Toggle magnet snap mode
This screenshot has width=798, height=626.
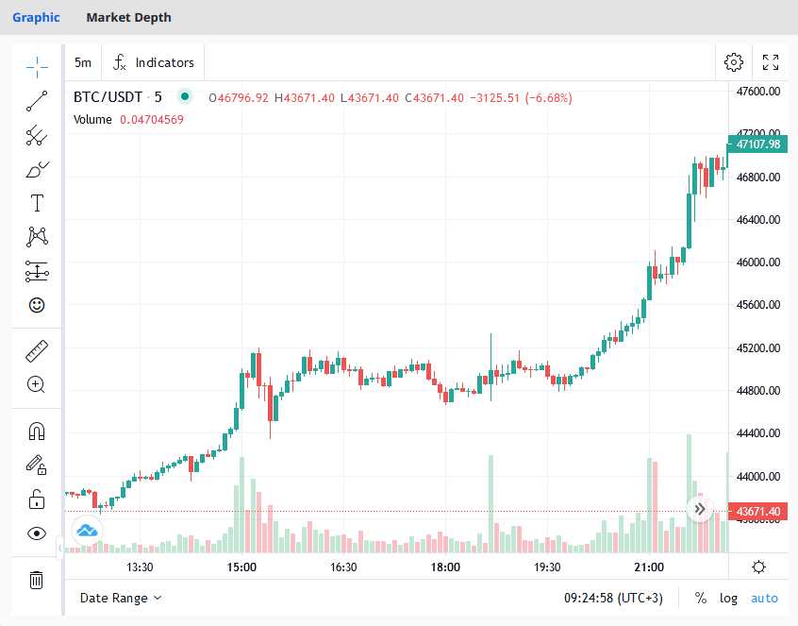point(36,431)
